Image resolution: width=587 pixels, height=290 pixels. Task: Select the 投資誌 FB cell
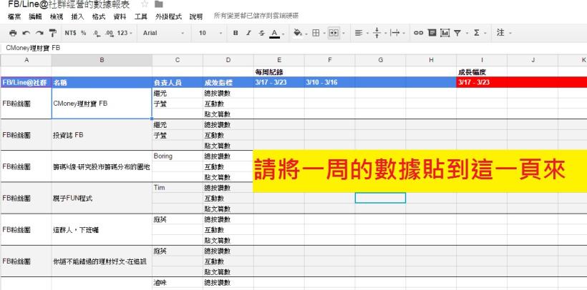pyautogui.click(x=102, y=135)
